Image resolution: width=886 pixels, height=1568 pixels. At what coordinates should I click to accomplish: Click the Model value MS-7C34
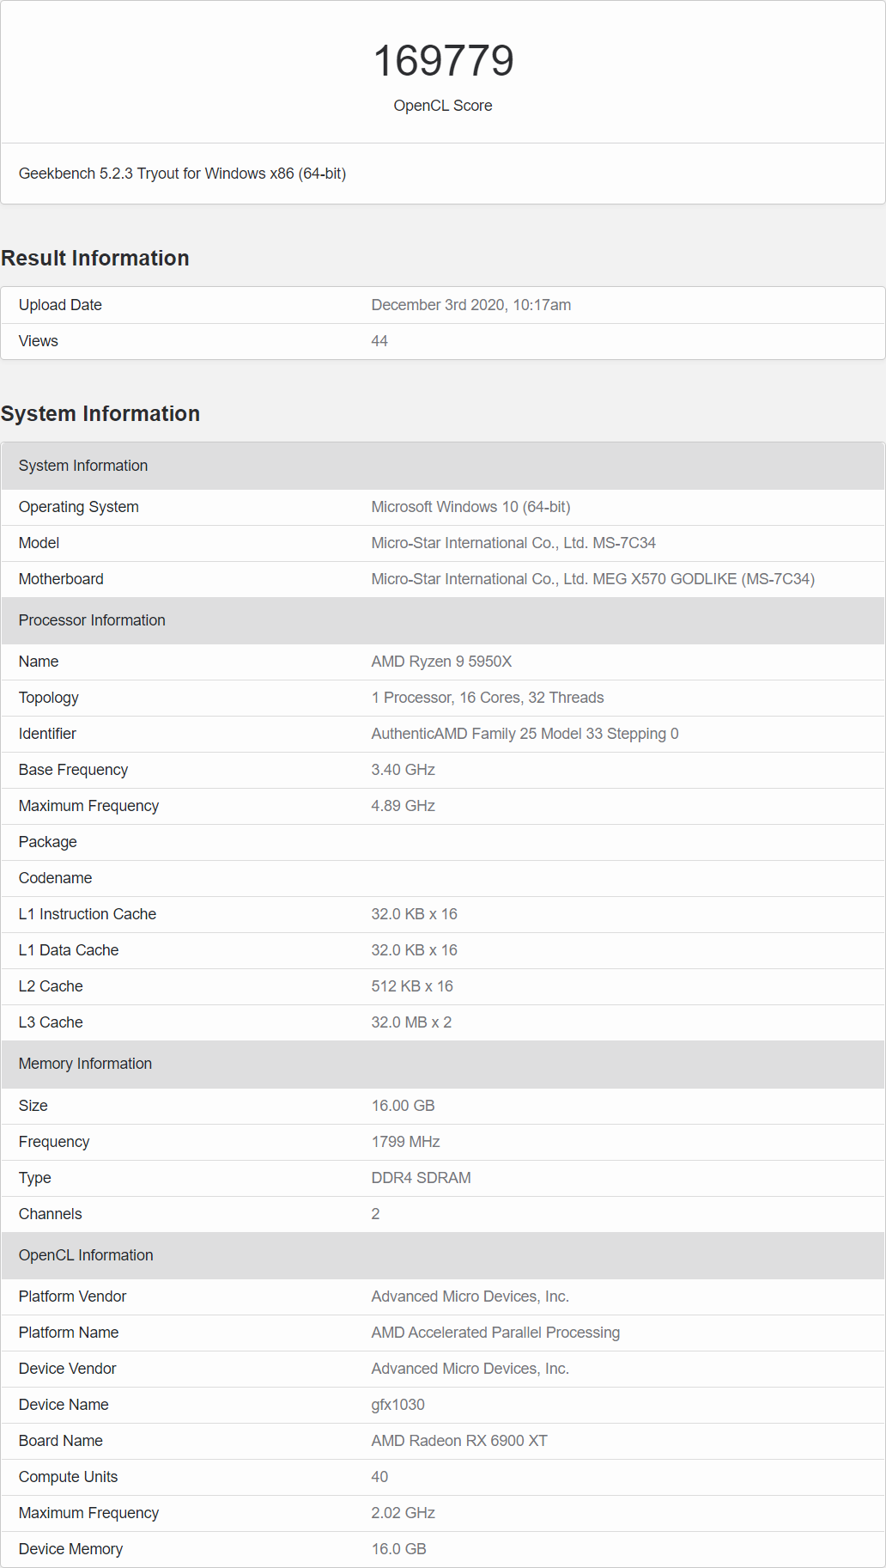pyautogui.click(x=513, y=543)
